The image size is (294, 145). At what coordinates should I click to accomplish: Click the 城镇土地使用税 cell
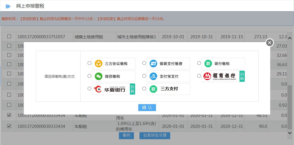(x=95, y=37)
